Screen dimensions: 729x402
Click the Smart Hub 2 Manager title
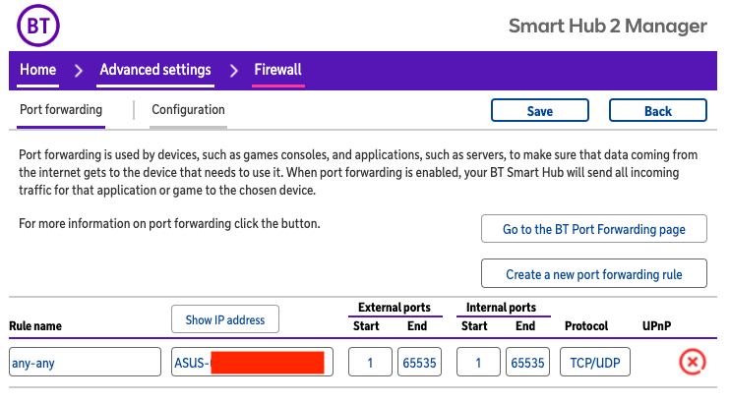click(x=607, y=27)
